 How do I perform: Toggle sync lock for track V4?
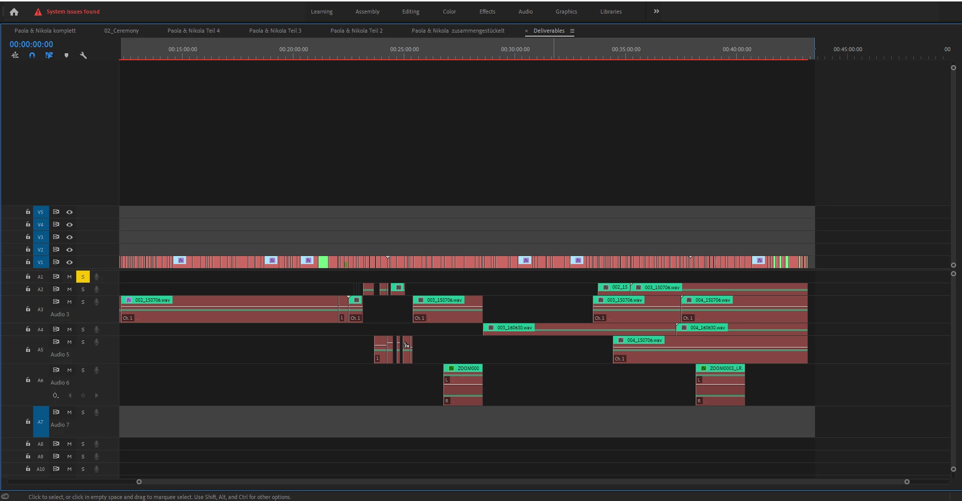click(56, 224)
